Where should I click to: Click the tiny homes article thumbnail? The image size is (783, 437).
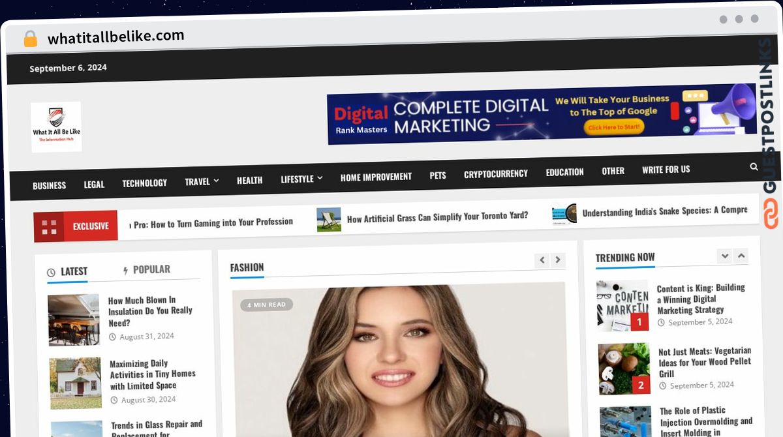[76, 383]
